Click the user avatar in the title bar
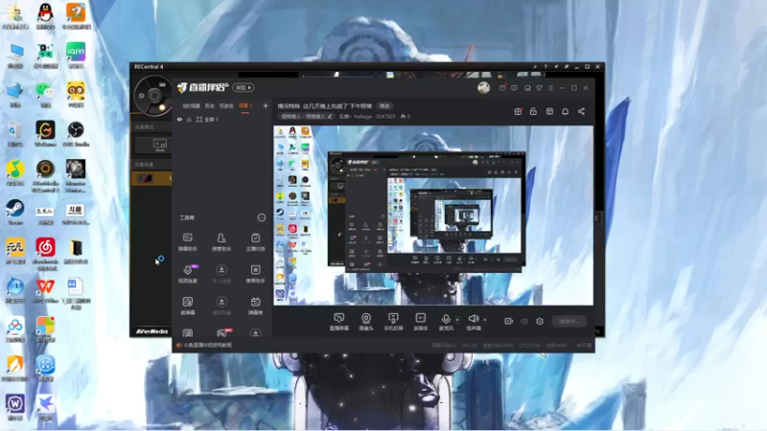The image size is (767, 431). click(484, 88)
